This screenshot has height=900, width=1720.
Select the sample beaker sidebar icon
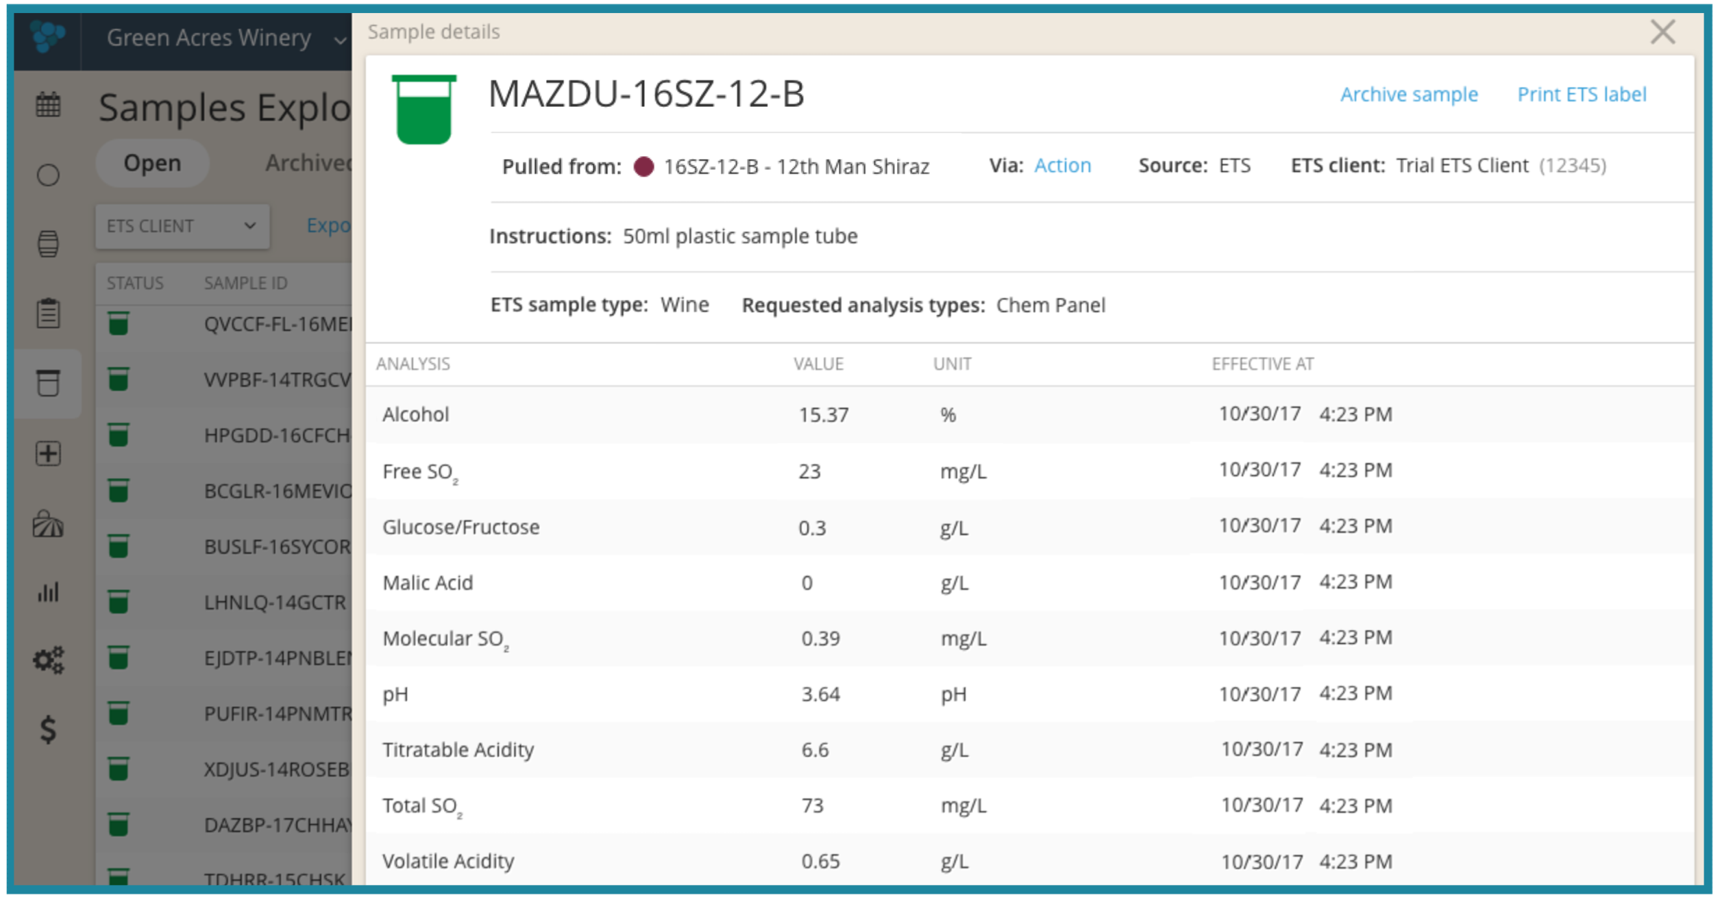(48, 383)
